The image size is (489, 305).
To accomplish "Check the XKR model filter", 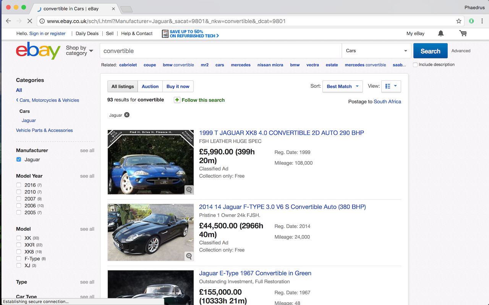I will point(19,245).
